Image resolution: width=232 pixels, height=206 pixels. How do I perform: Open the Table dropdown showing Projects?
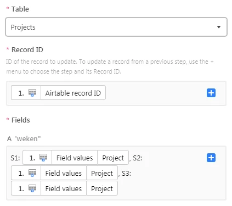click(116, 27)
